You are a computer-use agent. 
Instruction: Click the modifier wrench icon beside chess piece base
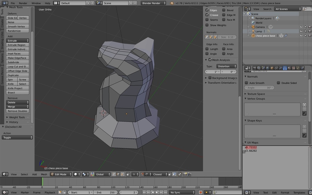pos(286,36)
